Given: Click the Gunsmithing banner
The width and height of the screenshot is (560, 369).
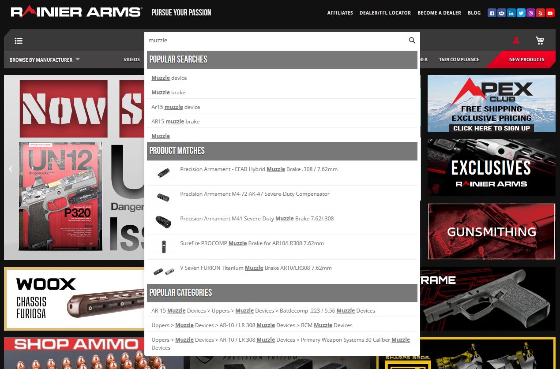Looking at the screenshot, I should click(x=492, y=231).
